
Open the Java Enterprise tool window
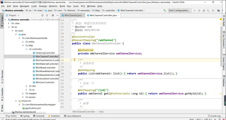tap(73, 116)
